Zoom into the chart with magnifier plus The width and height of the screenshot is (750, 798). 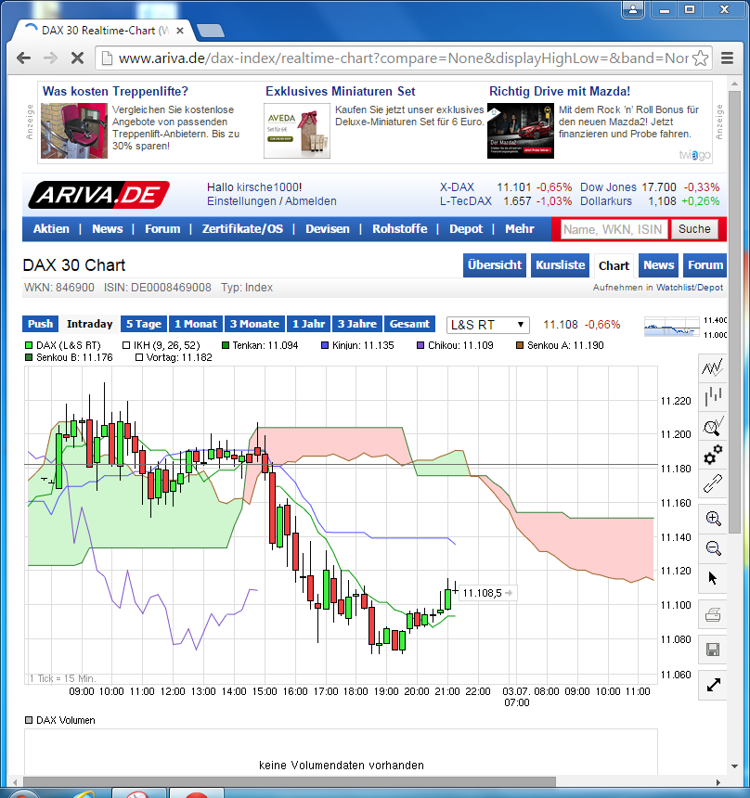(713, 519)
